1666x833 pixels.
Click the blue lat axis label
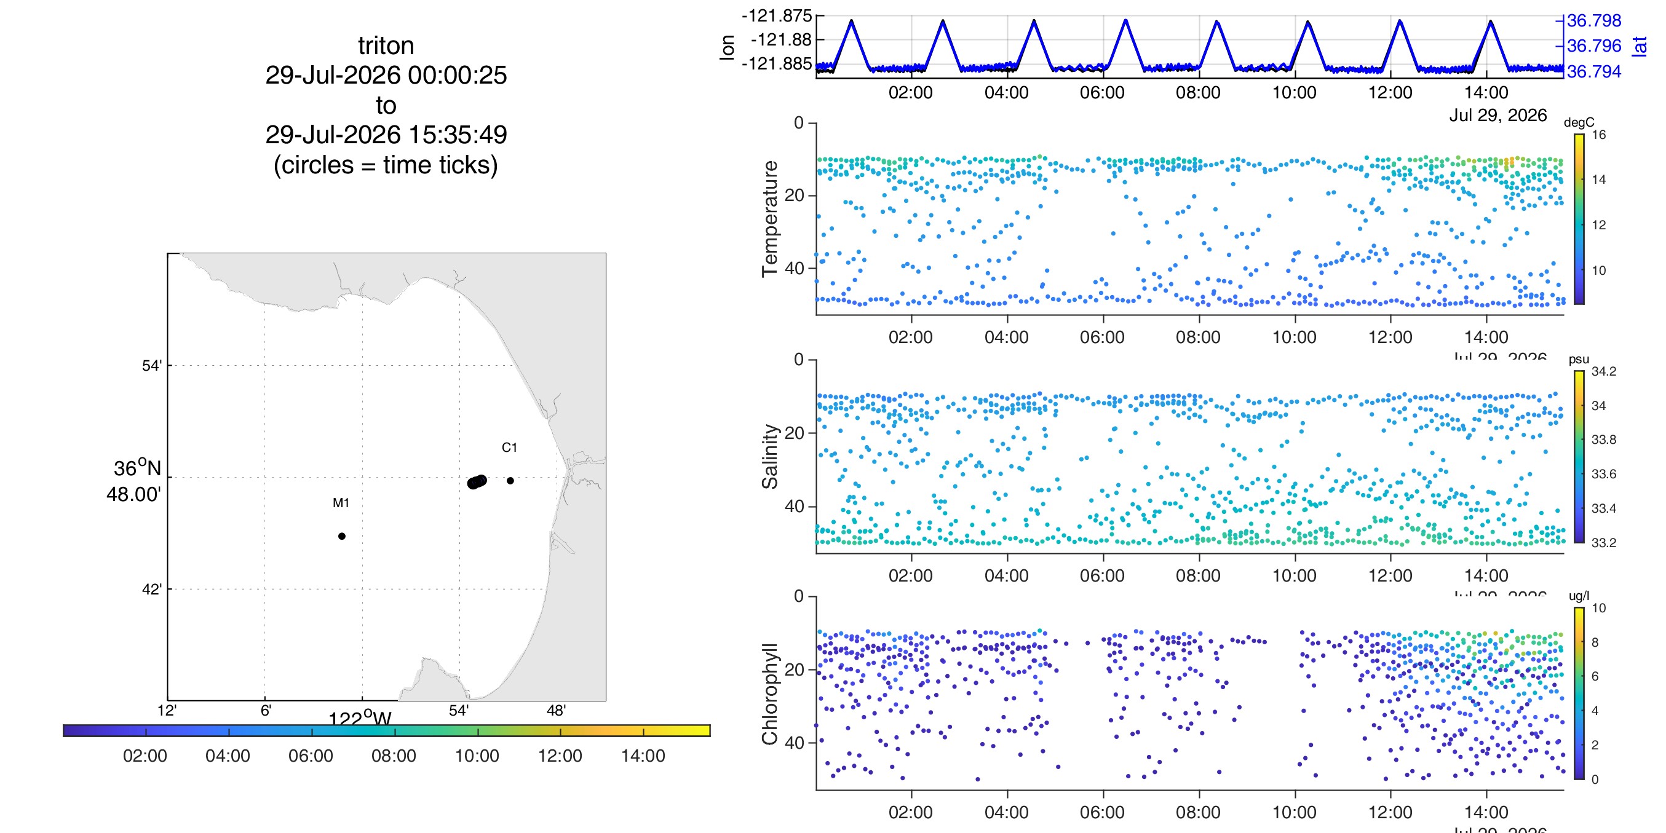pos(1640,46)
